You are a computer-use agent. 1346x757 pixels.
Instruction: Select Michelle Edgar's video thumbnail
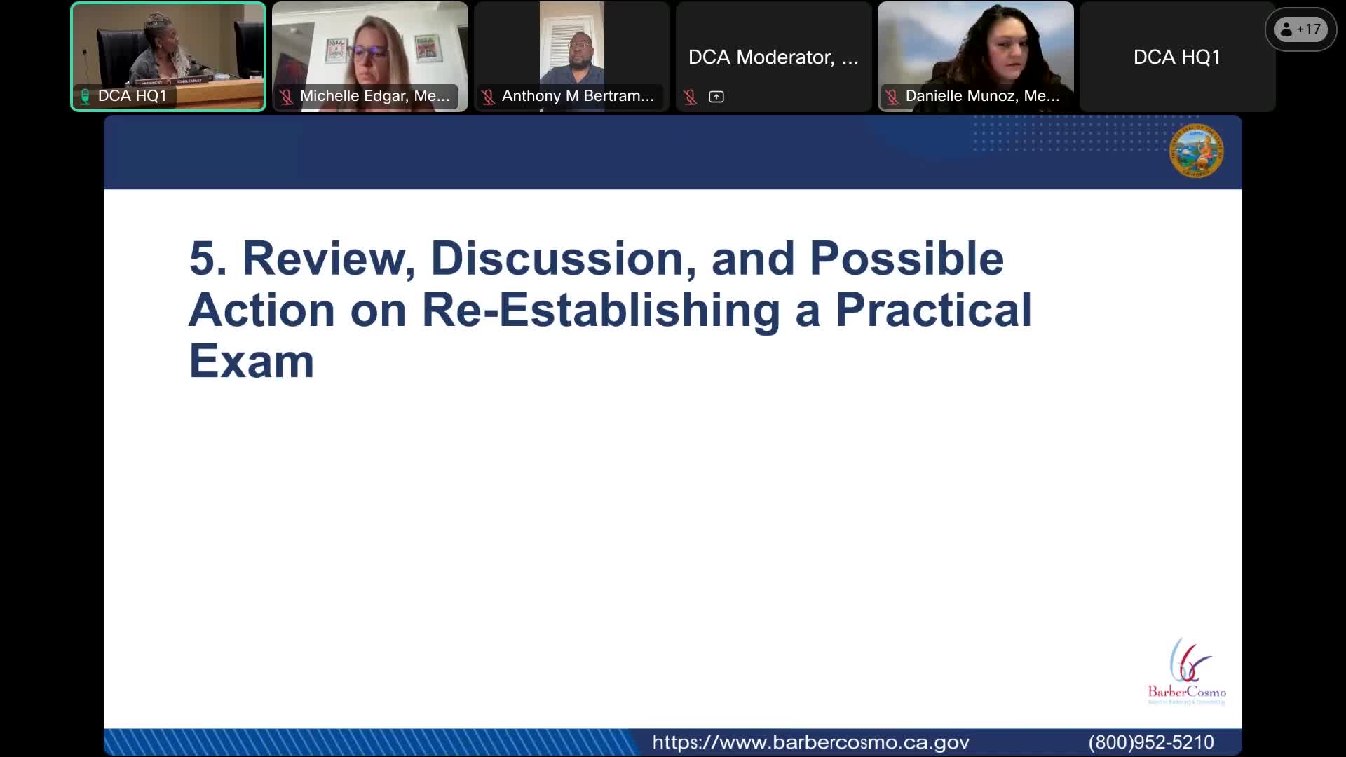370,49
